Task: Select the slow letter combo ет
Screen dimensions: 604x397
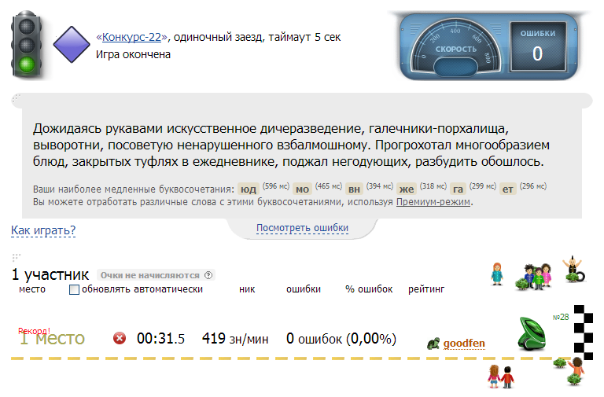Action: [x=508, y=189]
